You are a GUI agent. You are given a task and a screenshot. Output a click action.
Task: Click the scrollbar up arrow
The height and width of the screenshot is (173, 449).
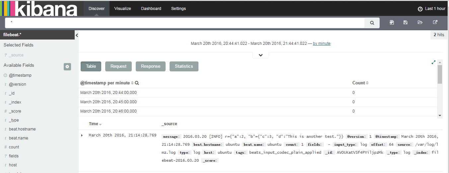click(x=440, y=62)
